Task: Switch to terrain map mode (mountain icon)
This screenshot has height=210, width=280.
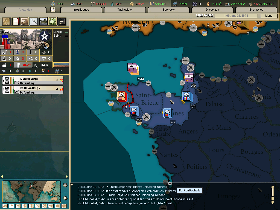Action: click(5, 206)
